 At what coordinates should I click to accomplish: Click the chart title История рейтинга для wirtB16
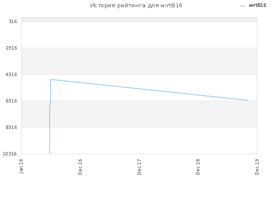pos(136,6)
